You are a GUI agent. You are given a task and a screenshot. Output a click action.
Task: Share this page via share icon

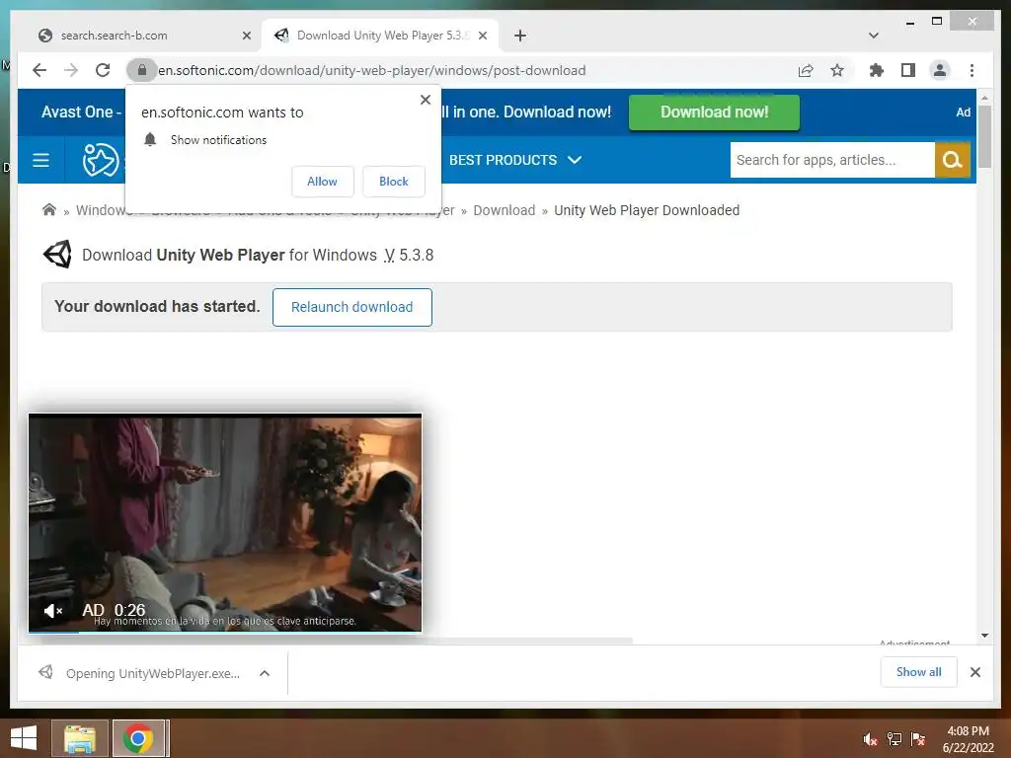(806, 70)
